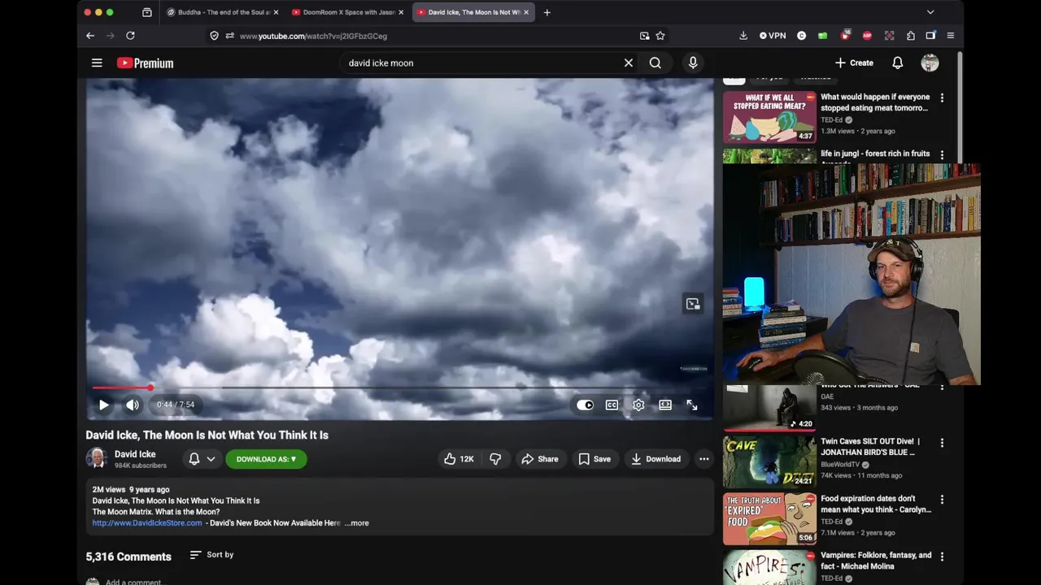Clear the search box with the X
Image resolution: width=1041 pixels, height=585 pixels.
(628, 63)
